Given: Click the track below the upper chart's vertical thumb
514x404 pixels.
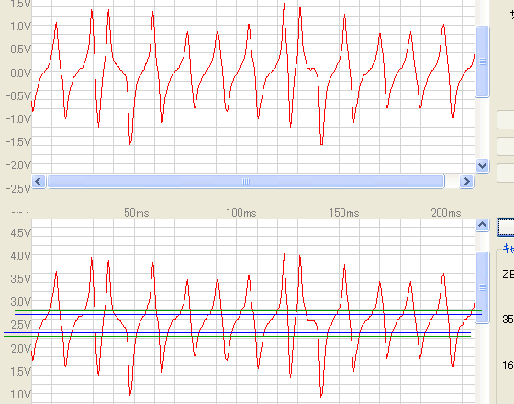Looking at the screenshot, I should point(482,129).
